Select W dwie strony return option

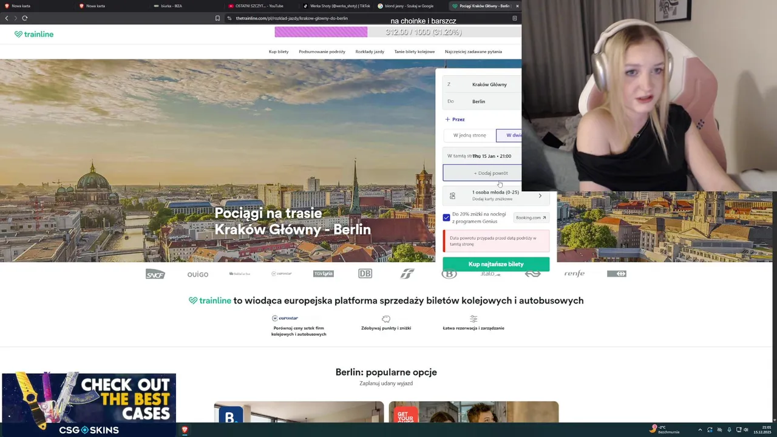click(x=509, y=135)
